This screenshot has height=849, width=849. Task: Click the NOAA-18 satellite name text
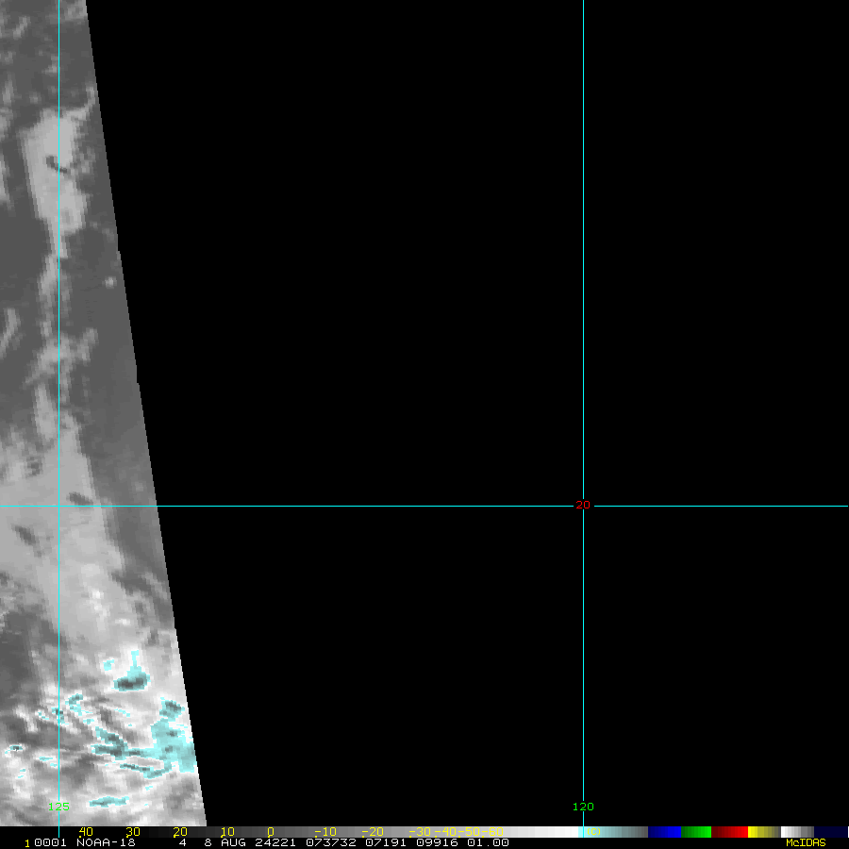pos(108,842)
